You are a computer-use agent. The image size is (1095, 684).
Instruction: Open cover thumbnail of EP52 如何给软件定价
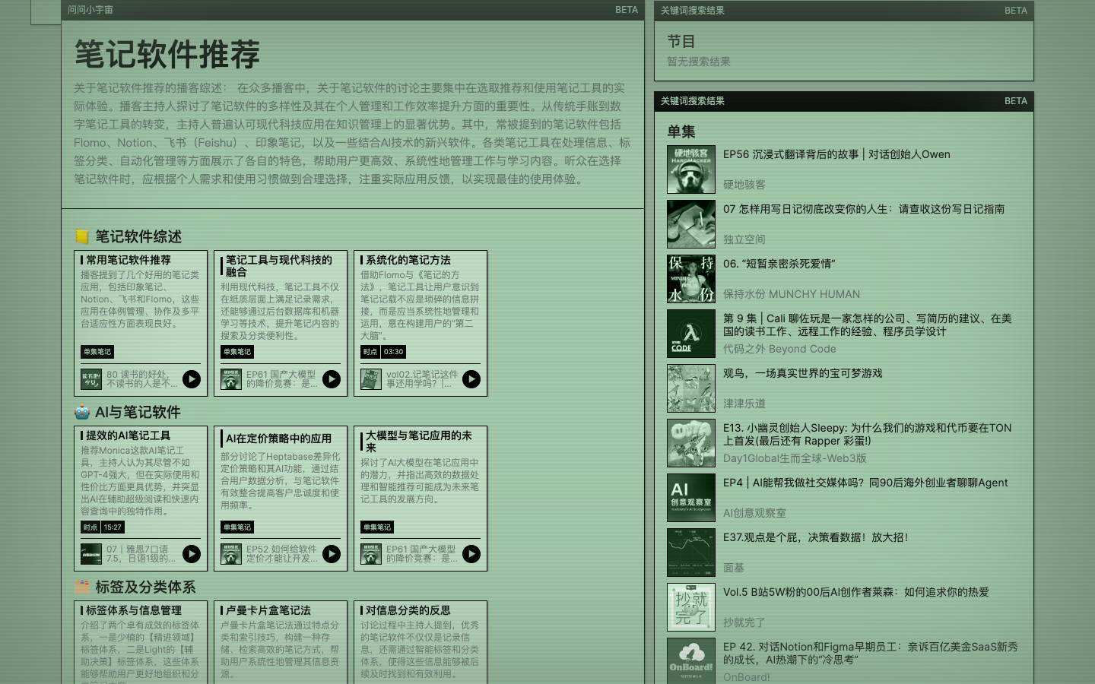pos(231,554)
